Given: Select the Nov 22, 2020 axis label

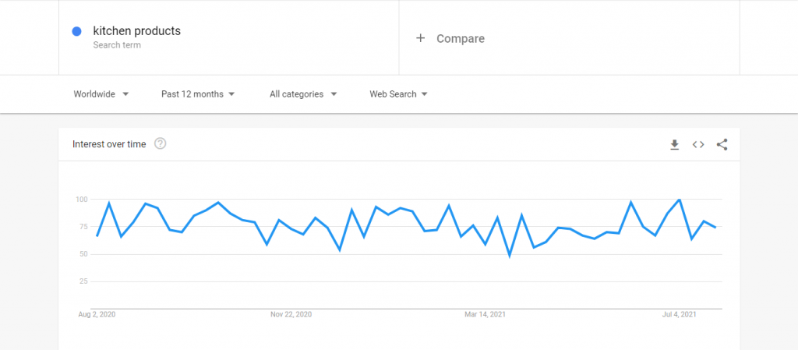Looking at the screenshot, I should click(291, 315).
